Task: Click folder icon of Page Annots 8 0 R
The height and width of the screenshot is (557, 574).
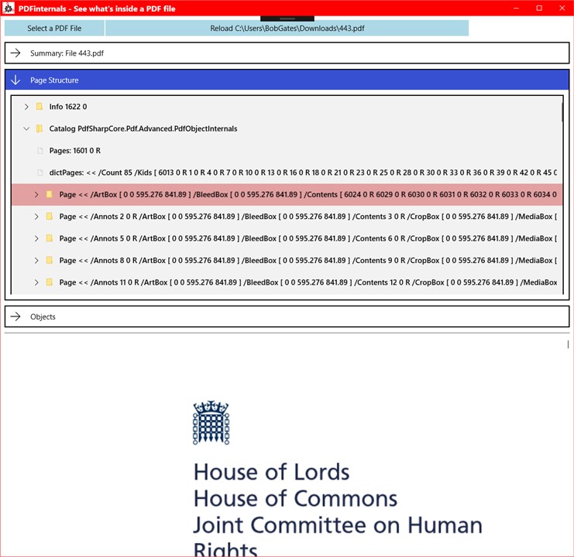Action: coord(49,260)
